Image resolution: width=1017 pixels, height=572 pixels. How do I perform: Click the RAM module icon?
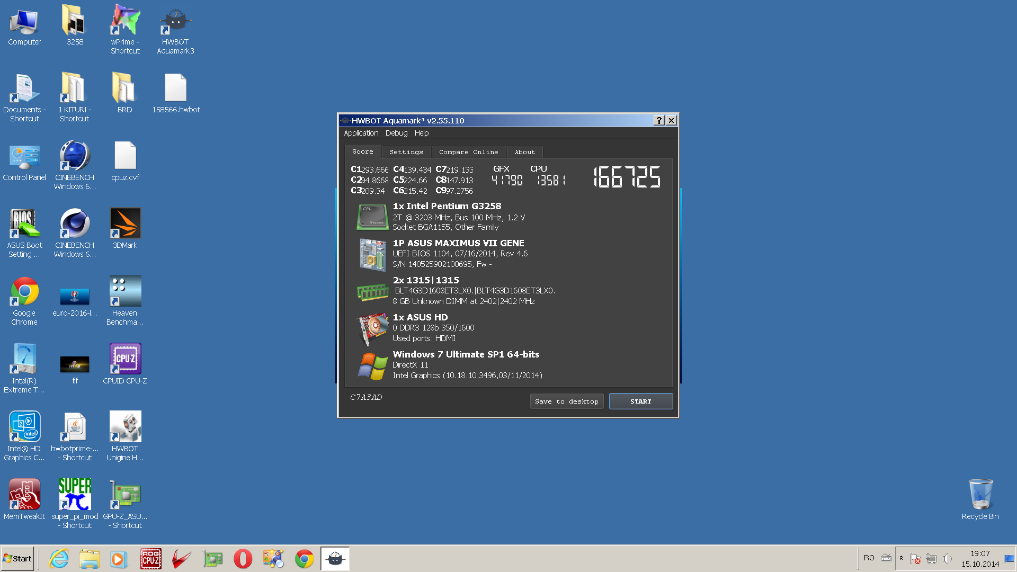[372, 291]
